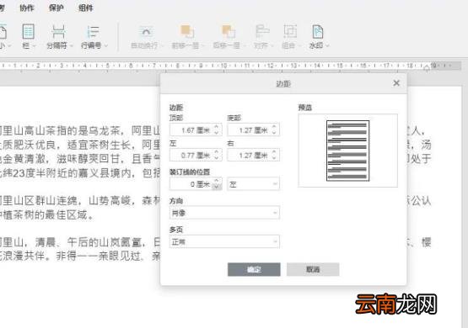The height and width of the screenshot is (328, 468).
Task: Increase the 左 margin with up arrow
Action: click(x=217, y=152)
